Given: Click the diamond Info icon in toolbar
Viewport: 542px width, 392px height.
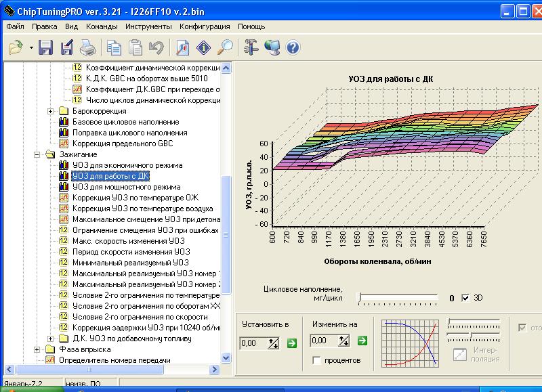Looking at the screenshot, I should click(x=204, y=47).
